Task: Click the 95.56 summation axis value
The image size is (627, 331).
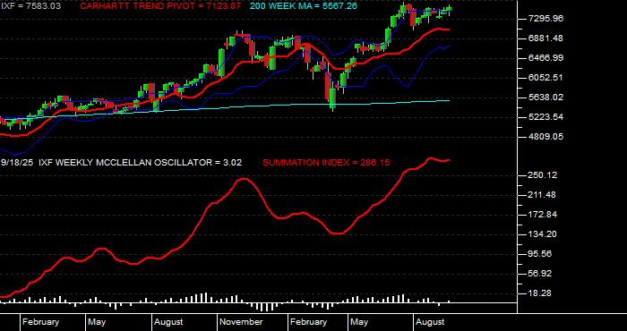Action: click(x=540, y=254)
